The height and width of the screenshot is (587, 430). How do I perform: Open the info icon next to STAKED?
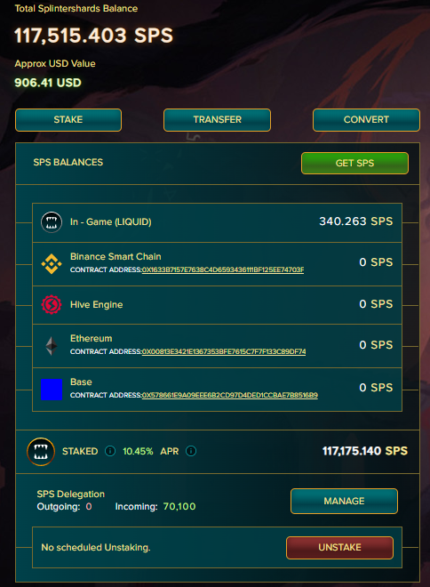click(x=110, y=451)
